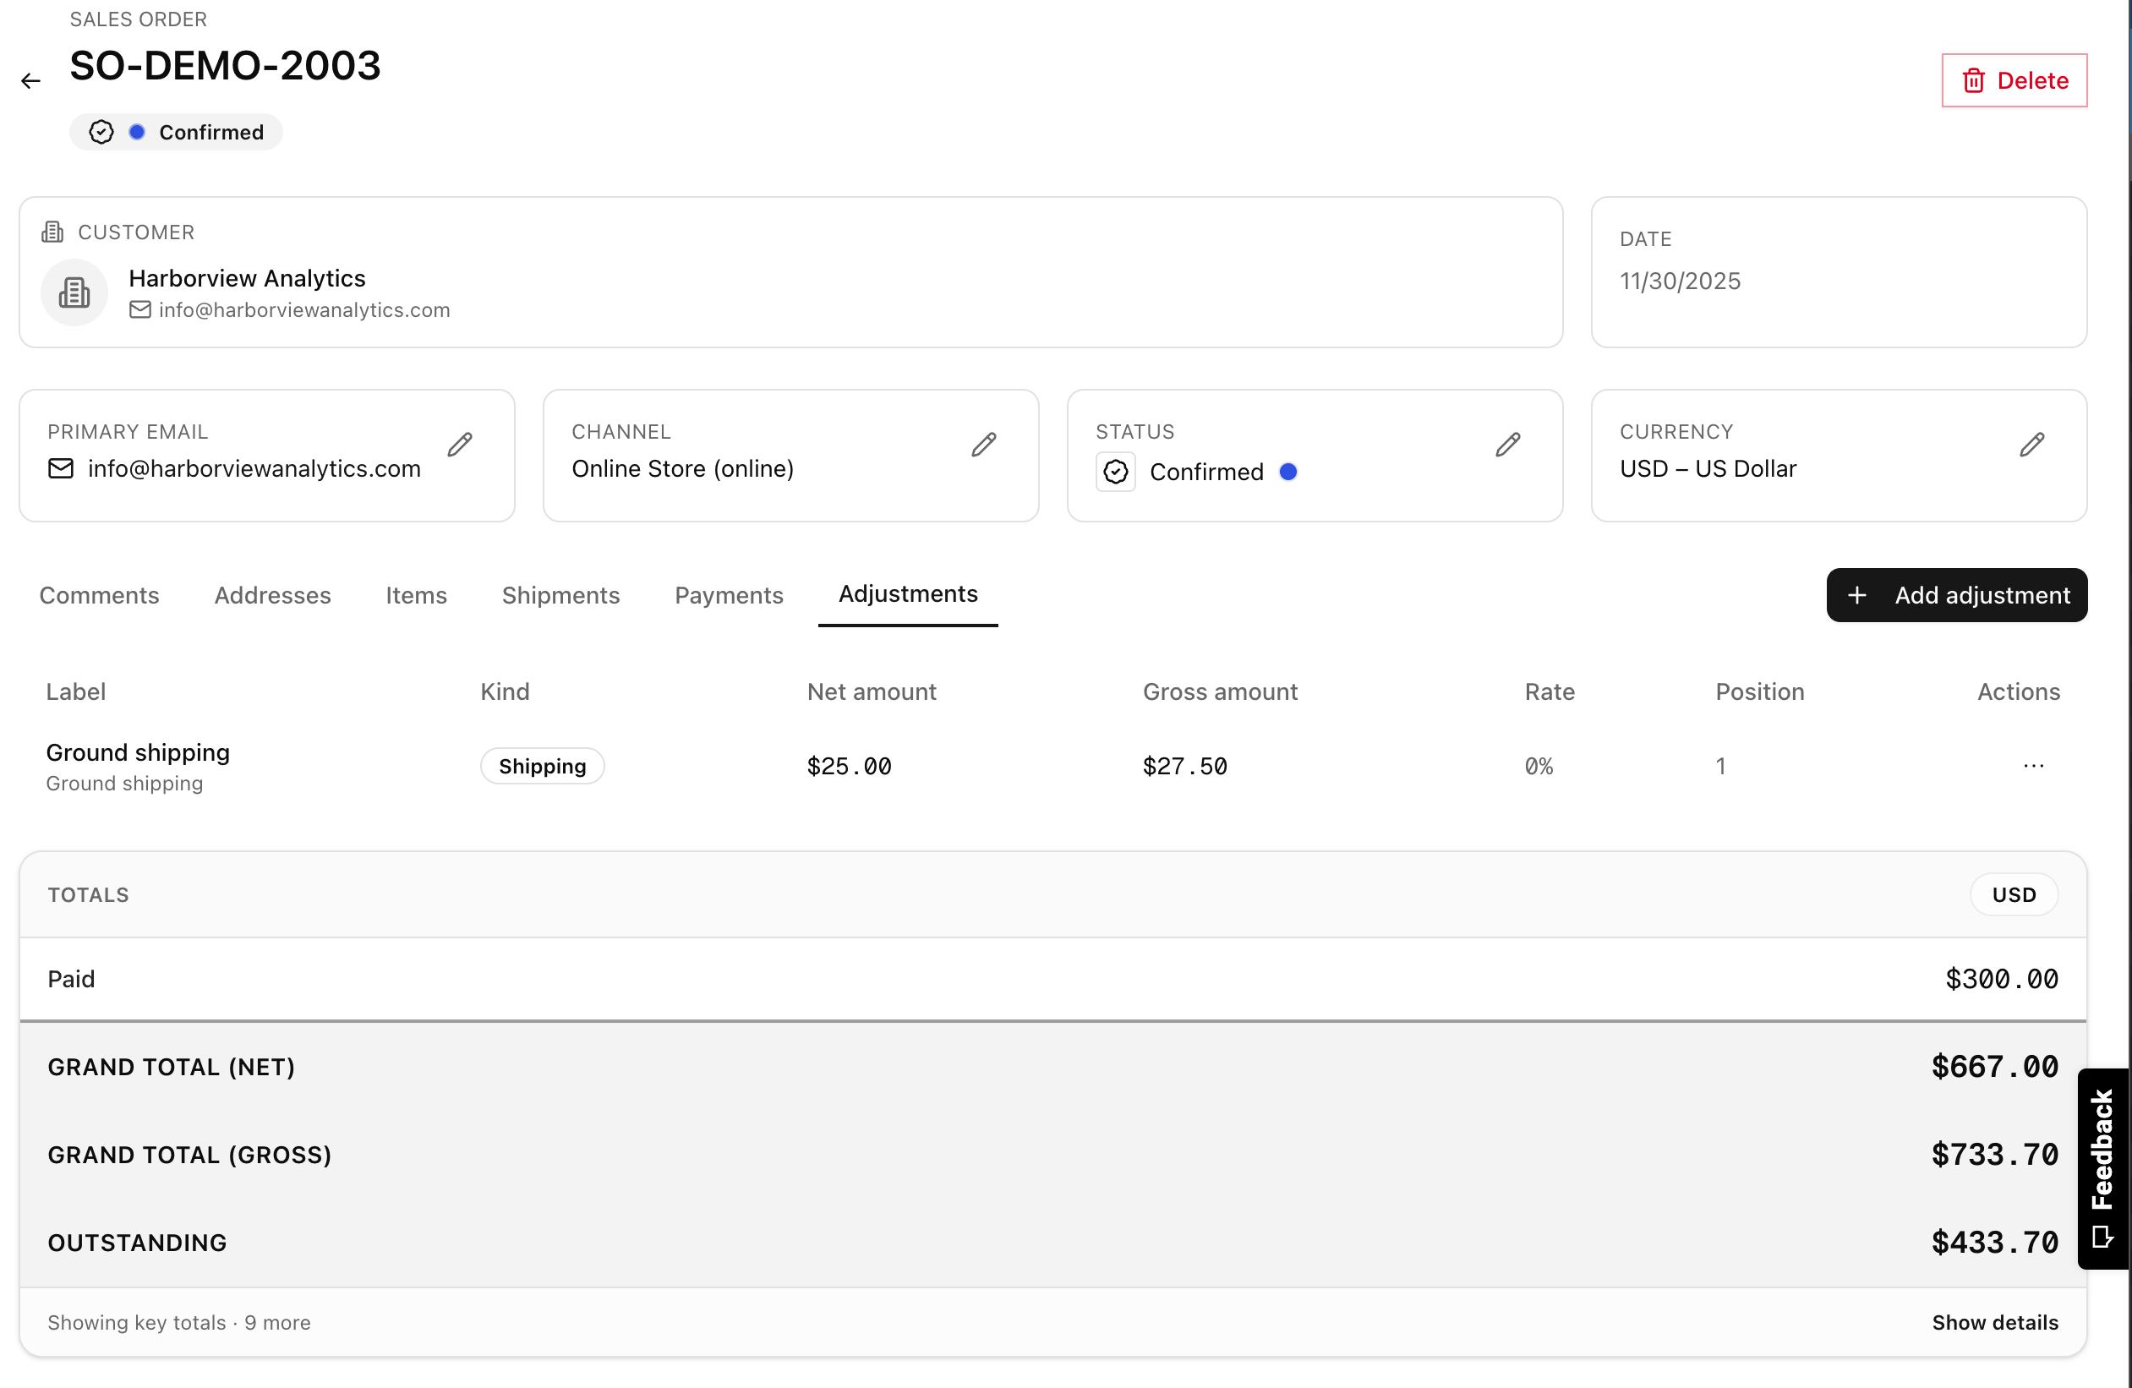Open the Ground shipping row actions menu
This screenshot has height=1388, width=2132.
click(2032, 766)
